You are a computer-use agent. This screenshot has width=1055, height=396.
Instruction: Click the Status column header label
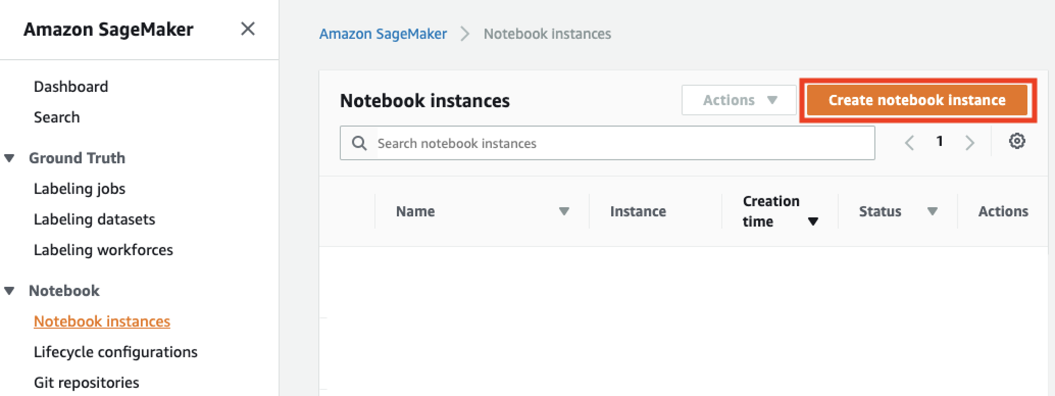point(880,211)
